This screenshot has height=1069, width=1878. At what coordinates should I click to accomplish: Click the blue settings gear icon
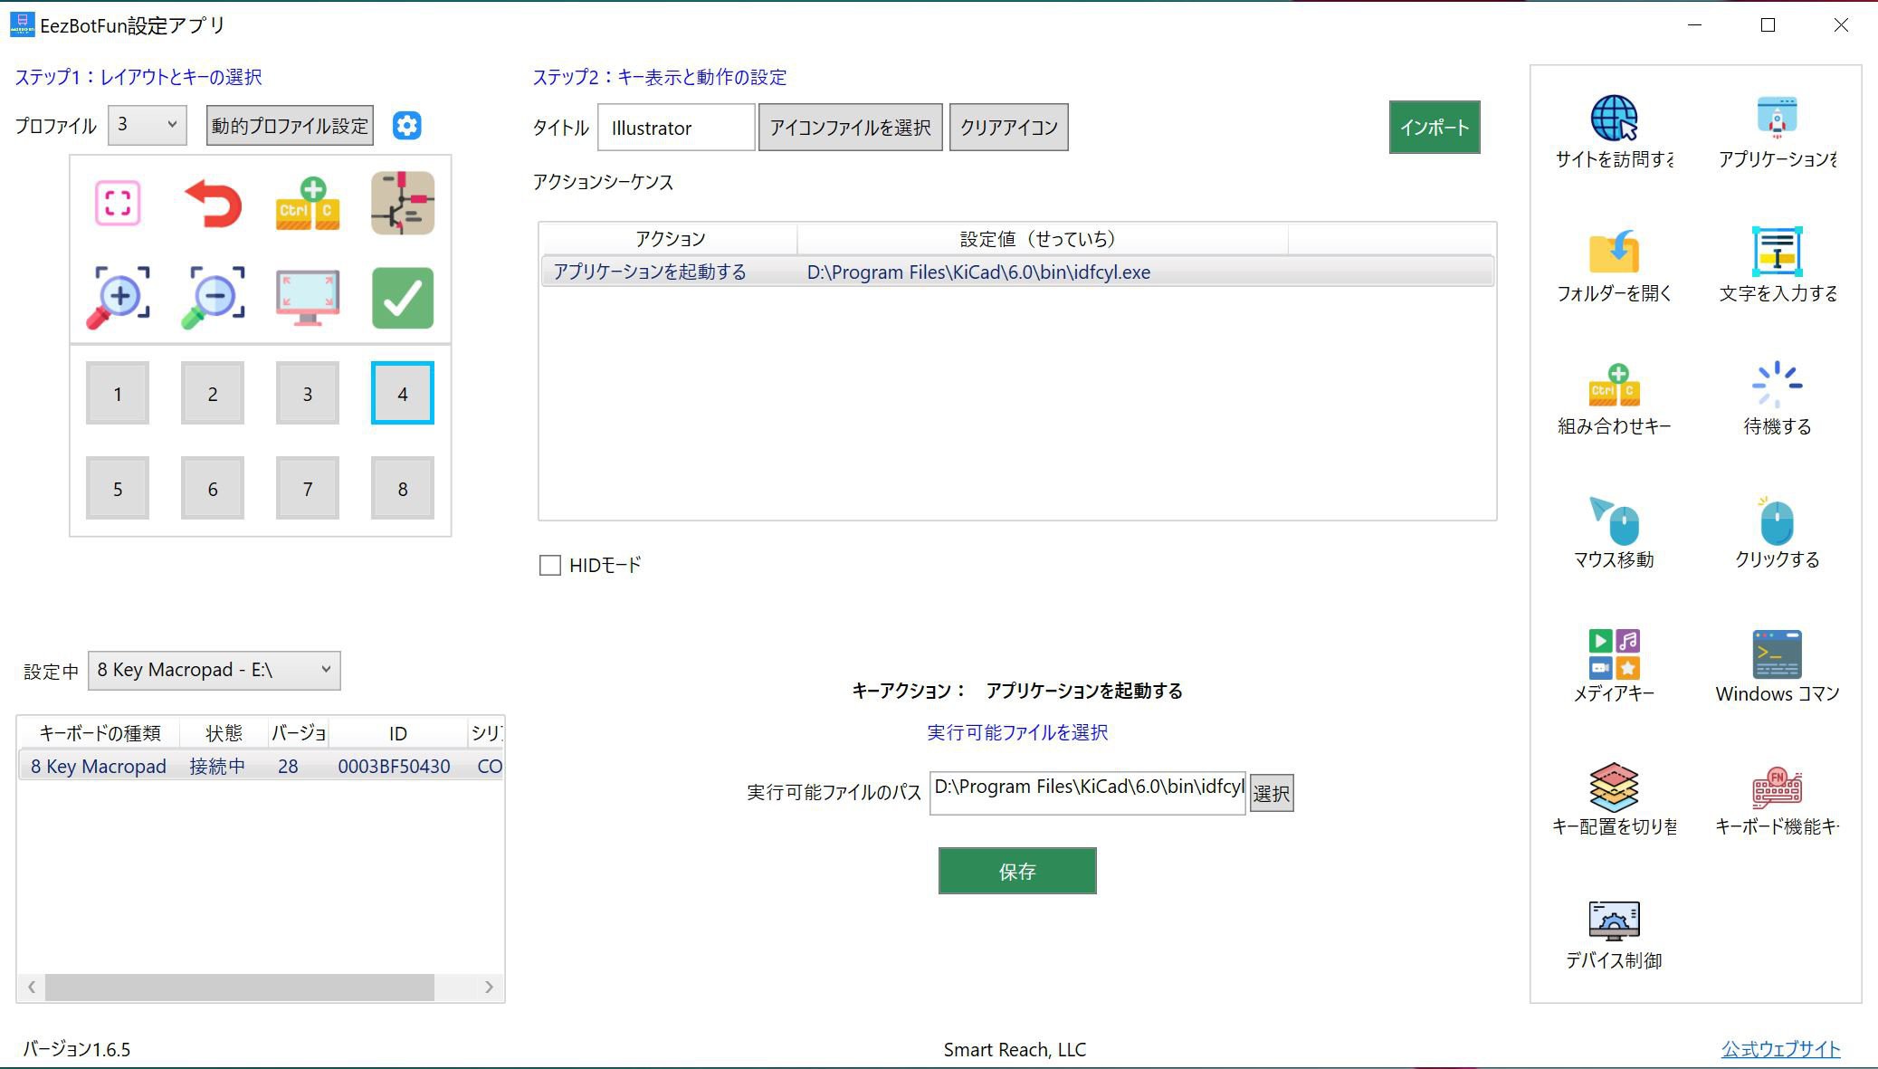pos(406,125)
